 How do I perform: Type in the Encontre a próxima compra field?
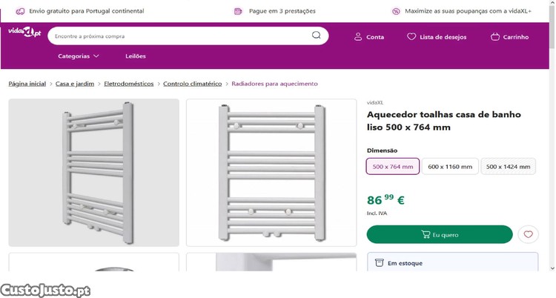coord(178,36)
